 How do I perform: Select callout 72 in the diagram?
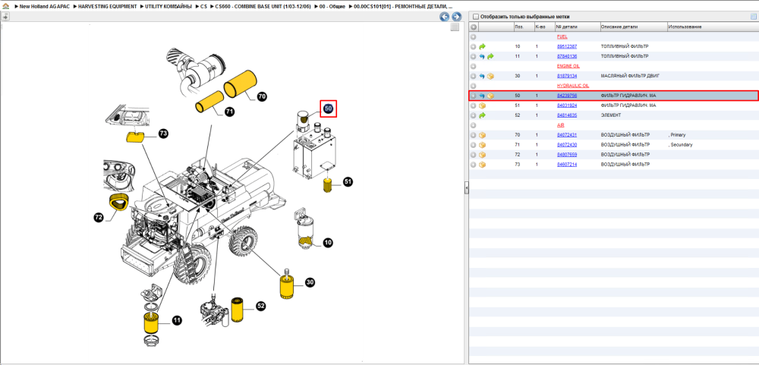point(99,218)
